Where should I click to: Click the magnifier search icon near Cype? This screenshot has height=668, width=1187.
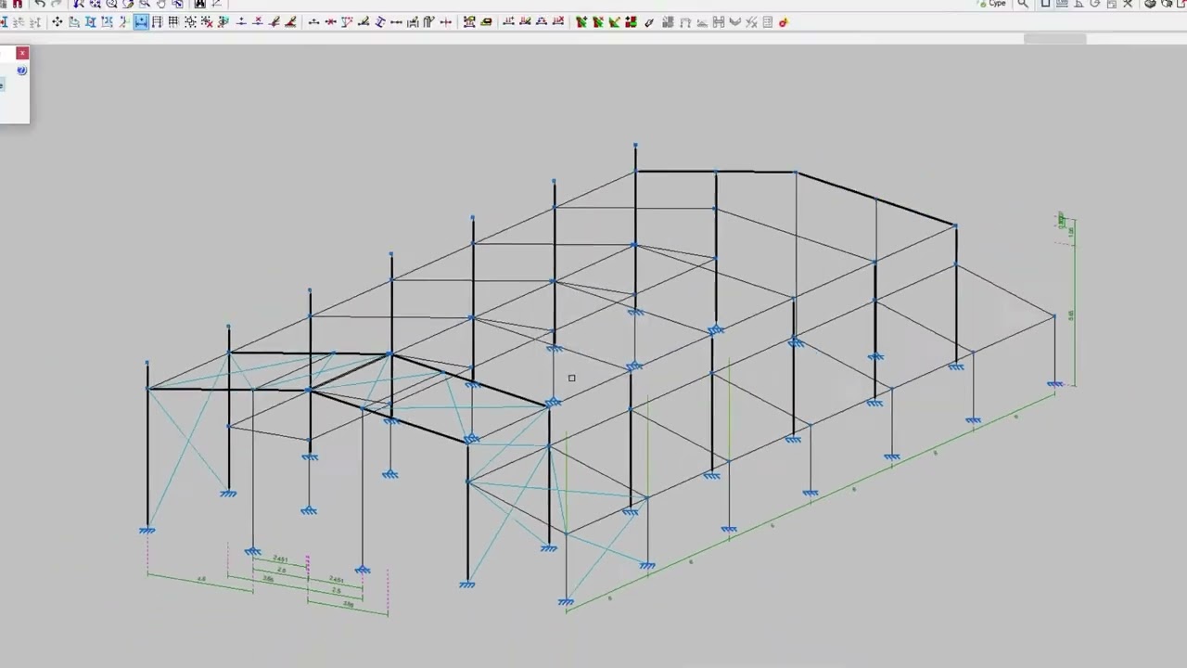(1023, 5)
